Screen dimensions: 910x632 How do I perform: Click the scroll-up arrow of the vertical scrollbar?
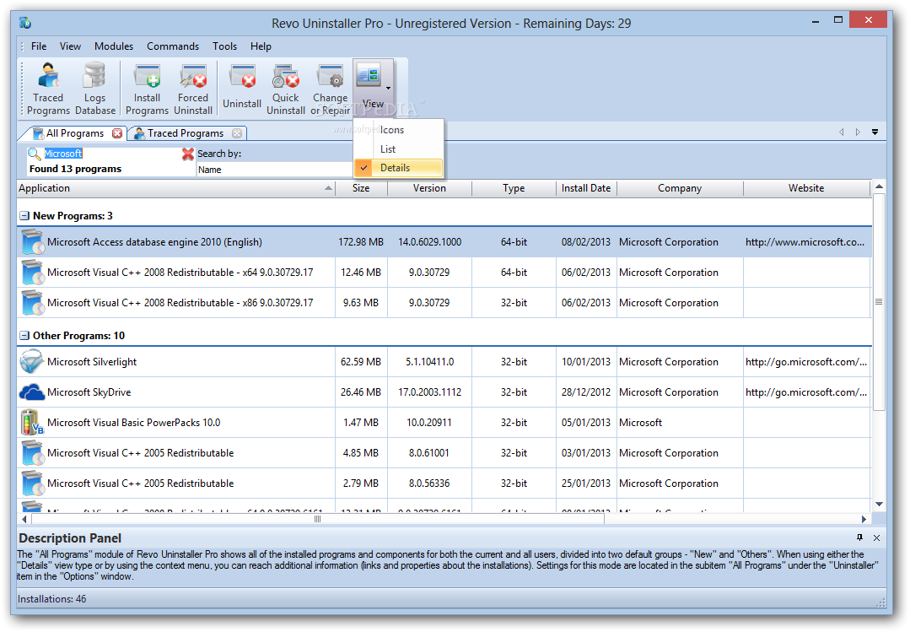click(x=879, y=186)
